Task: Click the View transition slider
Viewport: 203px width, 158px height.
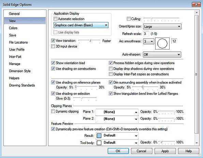Action: click(x=89, y=41)
